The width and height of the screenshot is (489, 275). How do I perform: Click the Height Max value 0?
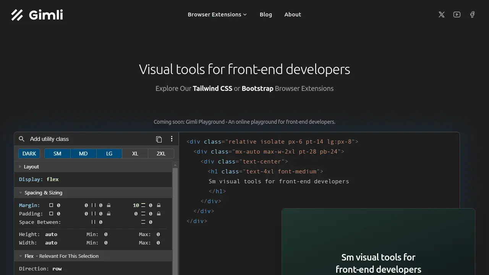point(158,234)
